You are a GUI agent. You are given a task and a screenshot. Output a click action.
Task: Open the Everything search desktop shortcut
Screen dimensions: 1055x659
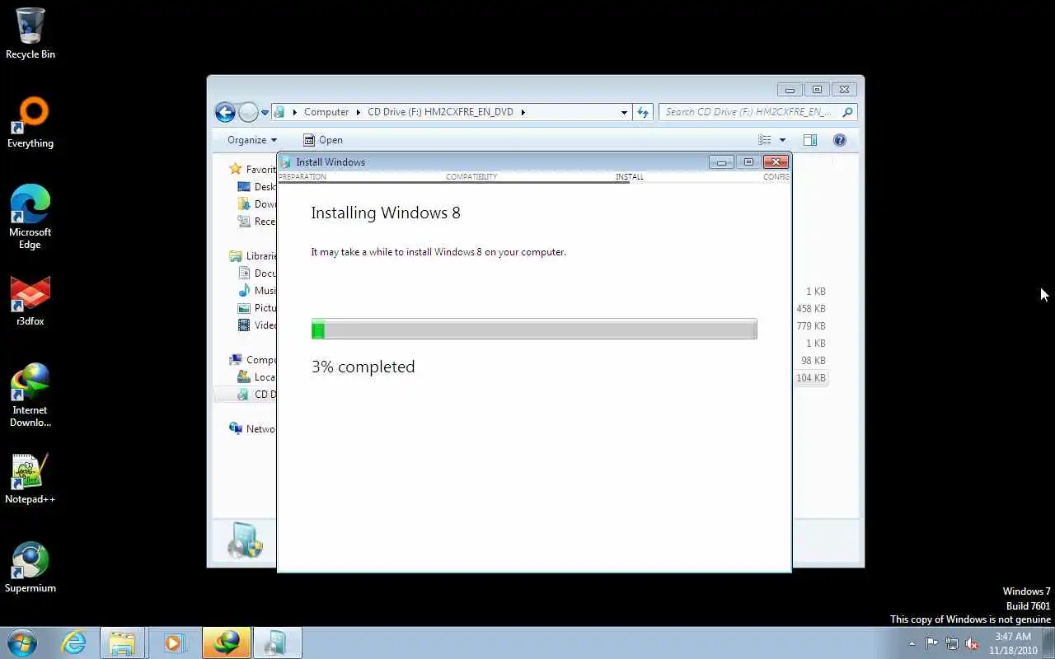(x=30, y=122)
